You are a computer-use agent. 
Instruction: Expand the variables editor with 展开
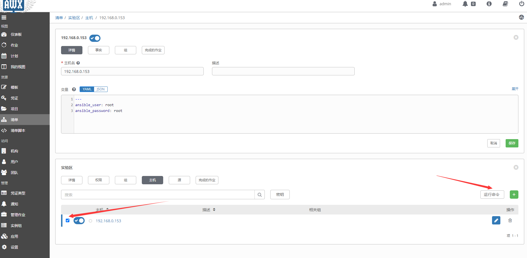coord(515,89)
